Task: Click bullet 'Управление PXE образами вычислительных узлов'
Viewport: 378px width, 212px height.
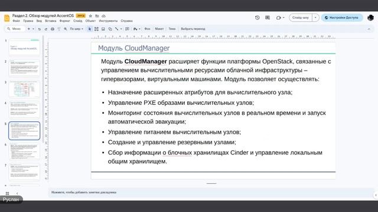Action: (181, 102)
